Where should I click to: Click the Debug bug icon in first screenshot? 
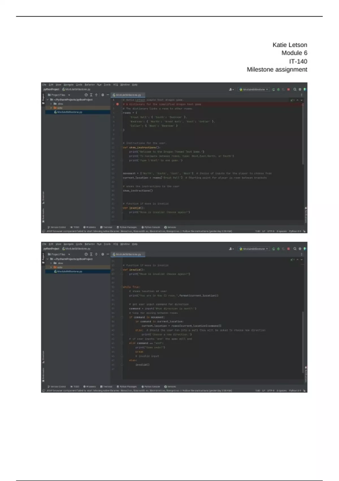278,89
